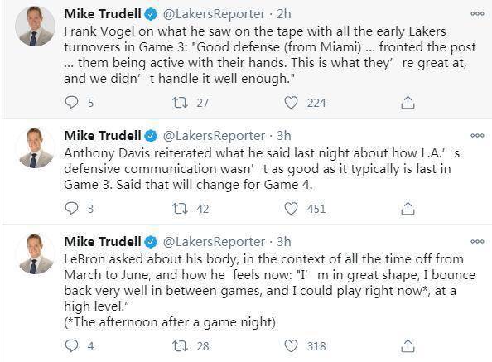Open more options on the Frank Vogel tweet
Screen dimensions: 492x362
tap(477, 13)
